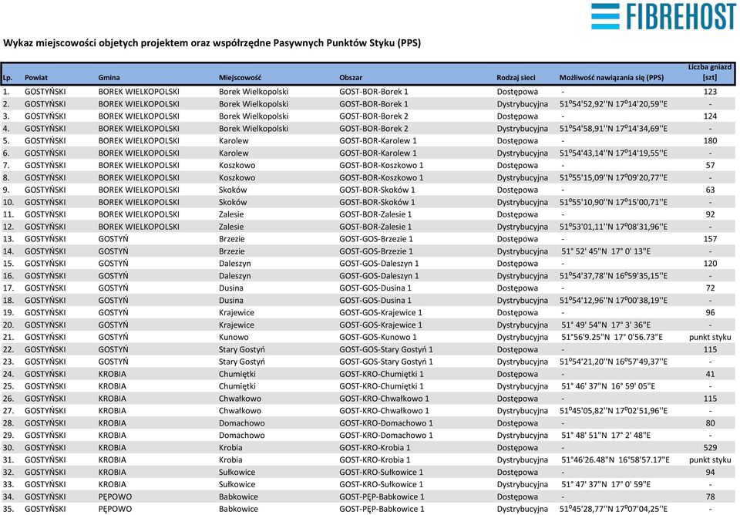Click the 'Obszar' column header
The width and height of the screenshot is (740, 515).
(351, 77)
